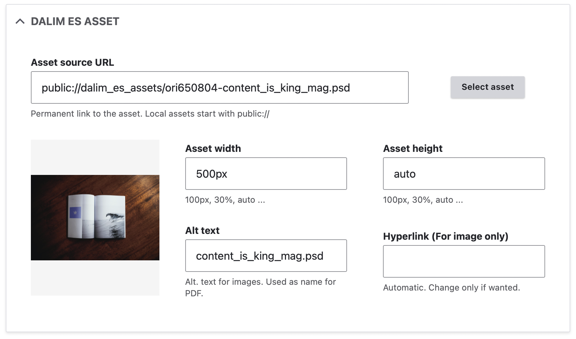Click the Alt text label
576x339 pixels.
(x=202, y=231)
